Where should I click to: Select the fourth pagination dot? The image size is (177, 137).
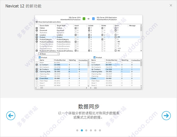pyautogui.click(x=91, y=130)
